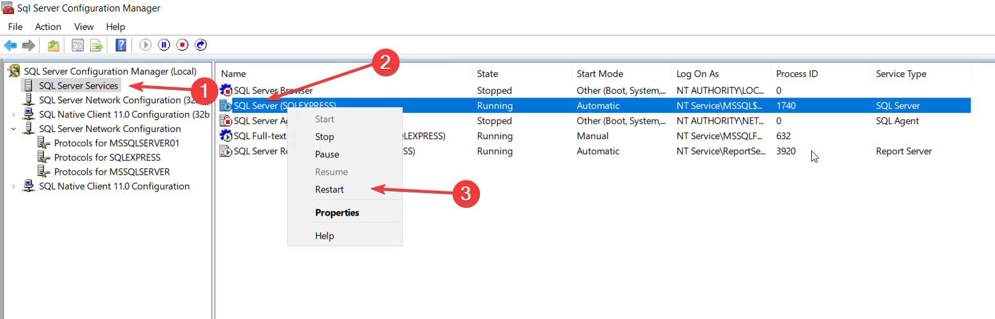
Task: Go up one level with folder icon
Action: [x=54, y=45]
